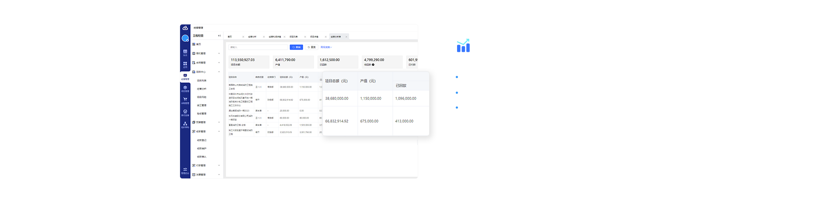
Task: Collapse the 收款管理 chevron
Action: tap(219, 131)
